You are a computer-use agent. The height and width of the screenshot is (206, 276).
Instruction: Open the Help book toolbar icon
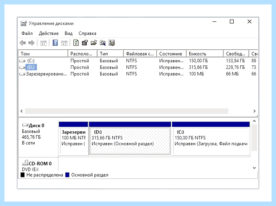[55, 43]
